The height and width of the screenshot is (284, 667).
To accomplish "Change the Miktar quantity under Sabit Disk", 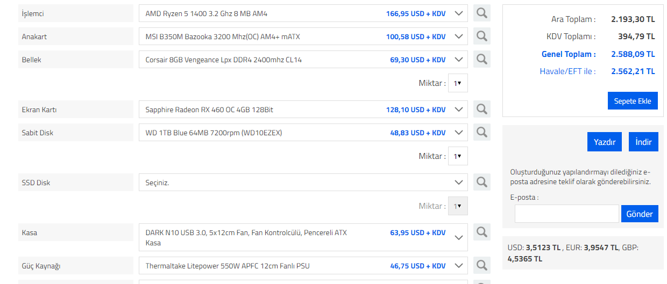I will 458,156.
